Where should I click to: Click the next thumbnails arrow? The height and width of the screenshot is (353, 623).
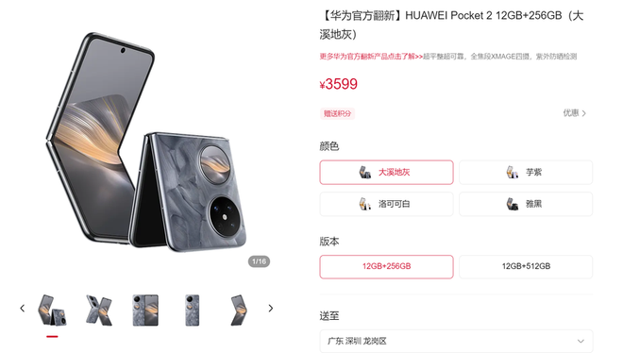(x=271, y=308)
